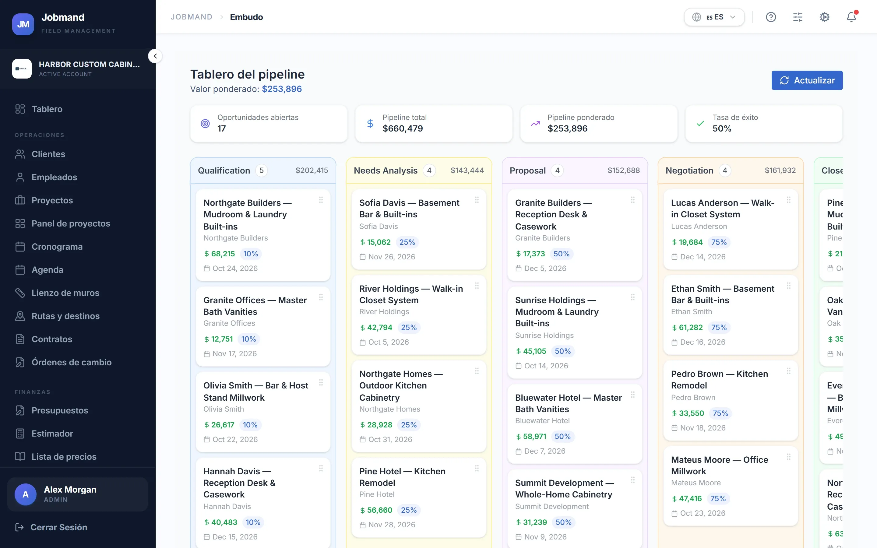
Task: Click the Agenda calendar icon
Action: pos(20,270)
